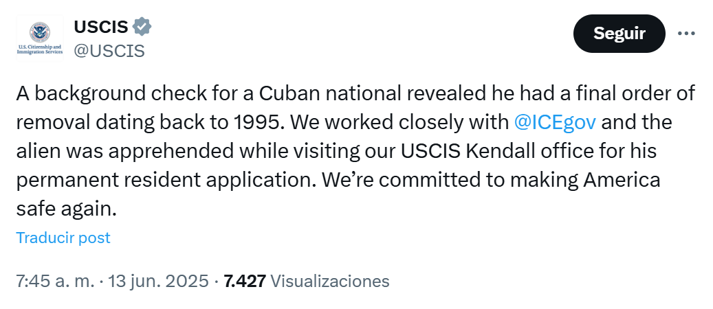
Task: Click the 7:45 a. m. timestamp
Action: 56,282
